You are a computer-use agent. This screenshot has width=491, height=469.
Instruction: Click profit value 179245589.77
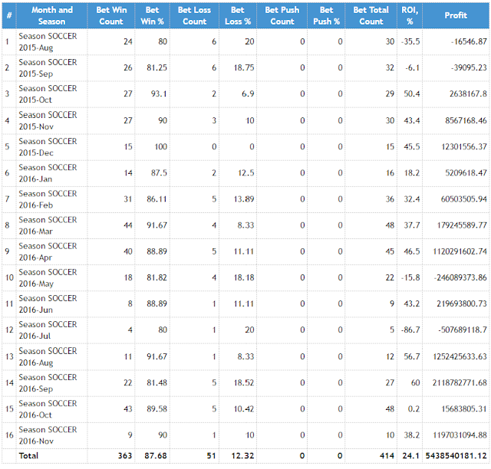point(462,225)
